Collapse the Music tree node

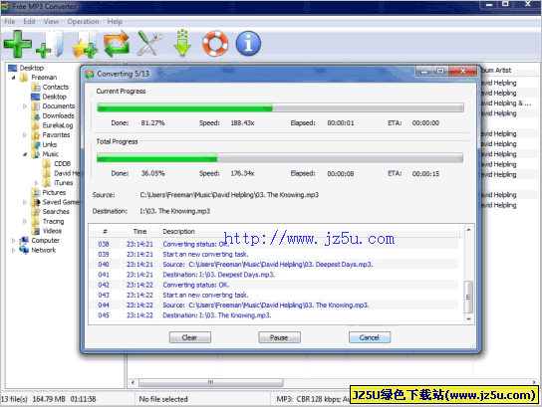click(25, 154)
